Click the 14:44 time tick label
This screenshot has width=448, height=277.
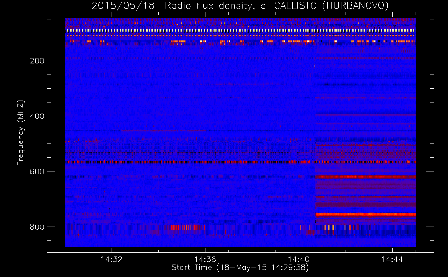[392, 260]
